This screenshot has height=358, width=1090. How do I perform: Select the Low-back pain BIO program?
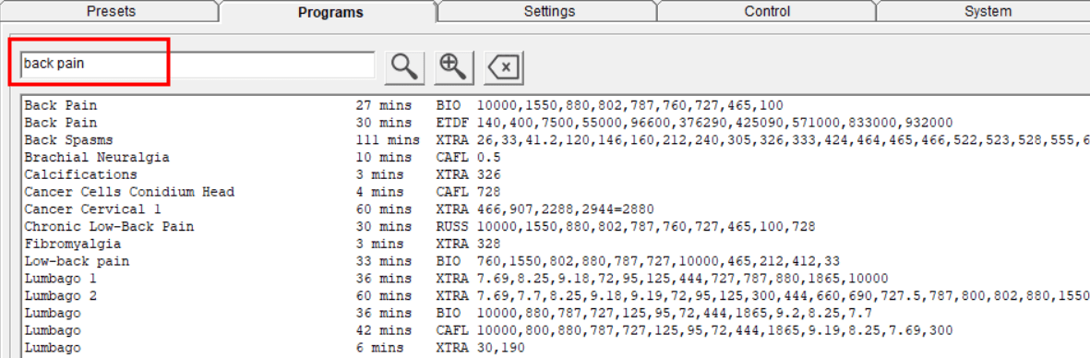point(556,261)
